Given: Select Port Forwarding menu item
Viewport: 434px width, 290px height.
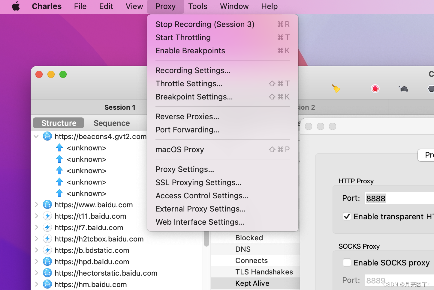Looking at the screenshot, I should pyautogui.click(x=223, y=130).
